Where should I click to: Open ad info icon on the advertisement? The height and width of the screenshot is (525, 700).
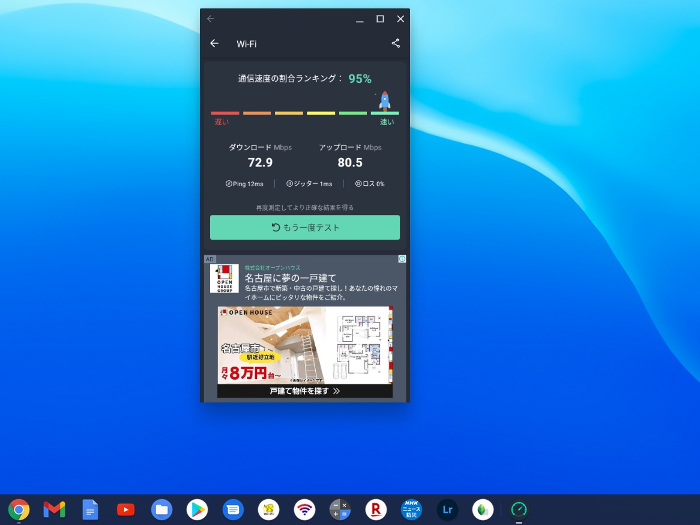pos(402,259)
